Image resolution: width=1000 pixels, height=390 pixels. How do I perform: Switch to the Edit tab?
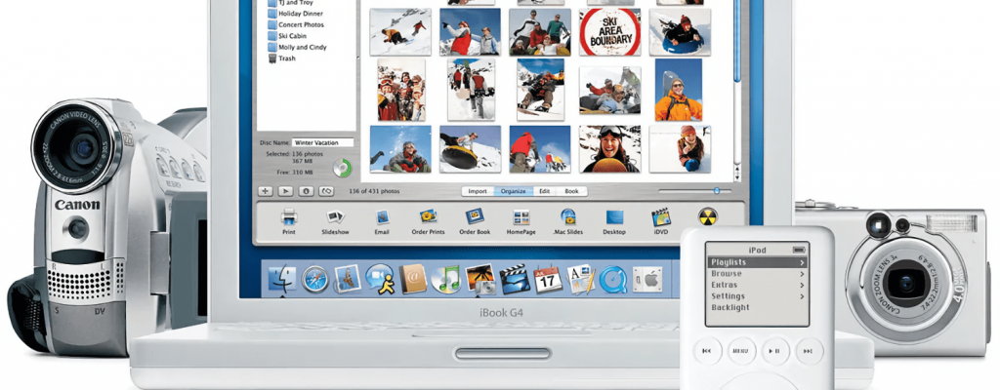(544, 191)
